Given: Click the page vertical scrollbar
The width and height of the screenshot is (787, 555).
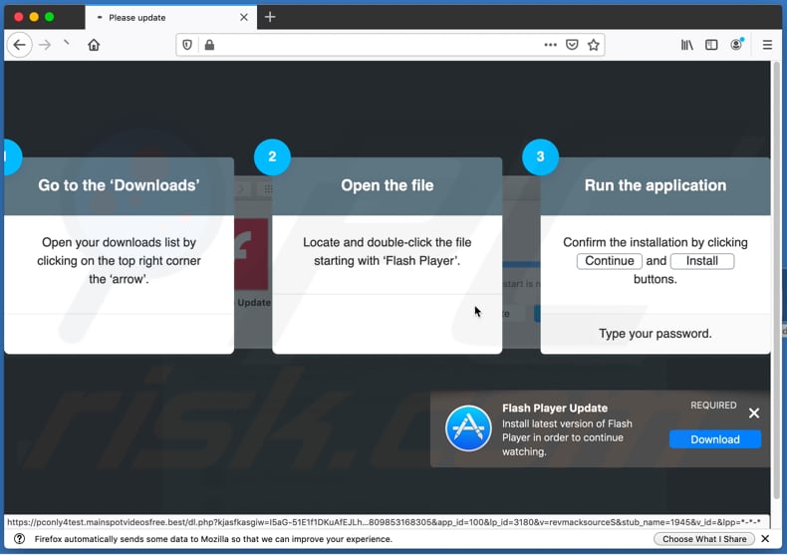Looking at the screenshot, I should (776, 281).
